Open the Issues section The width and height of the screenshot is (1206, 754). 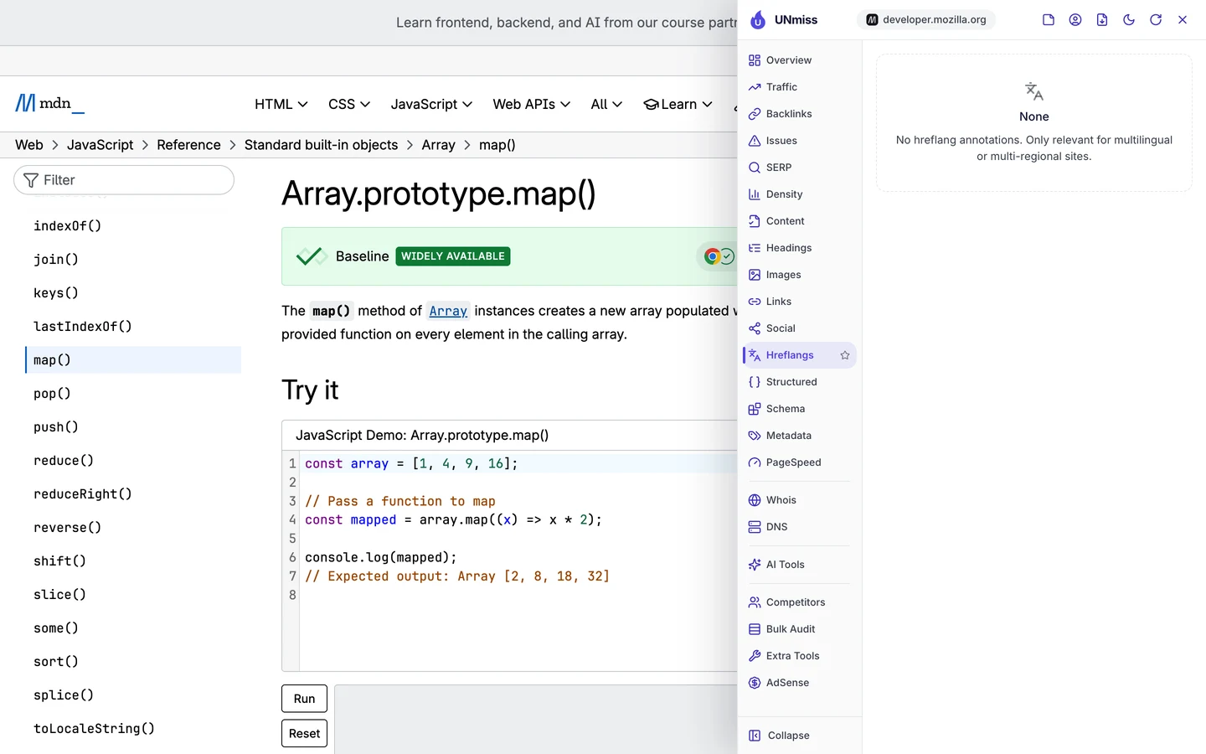point(799,141)
